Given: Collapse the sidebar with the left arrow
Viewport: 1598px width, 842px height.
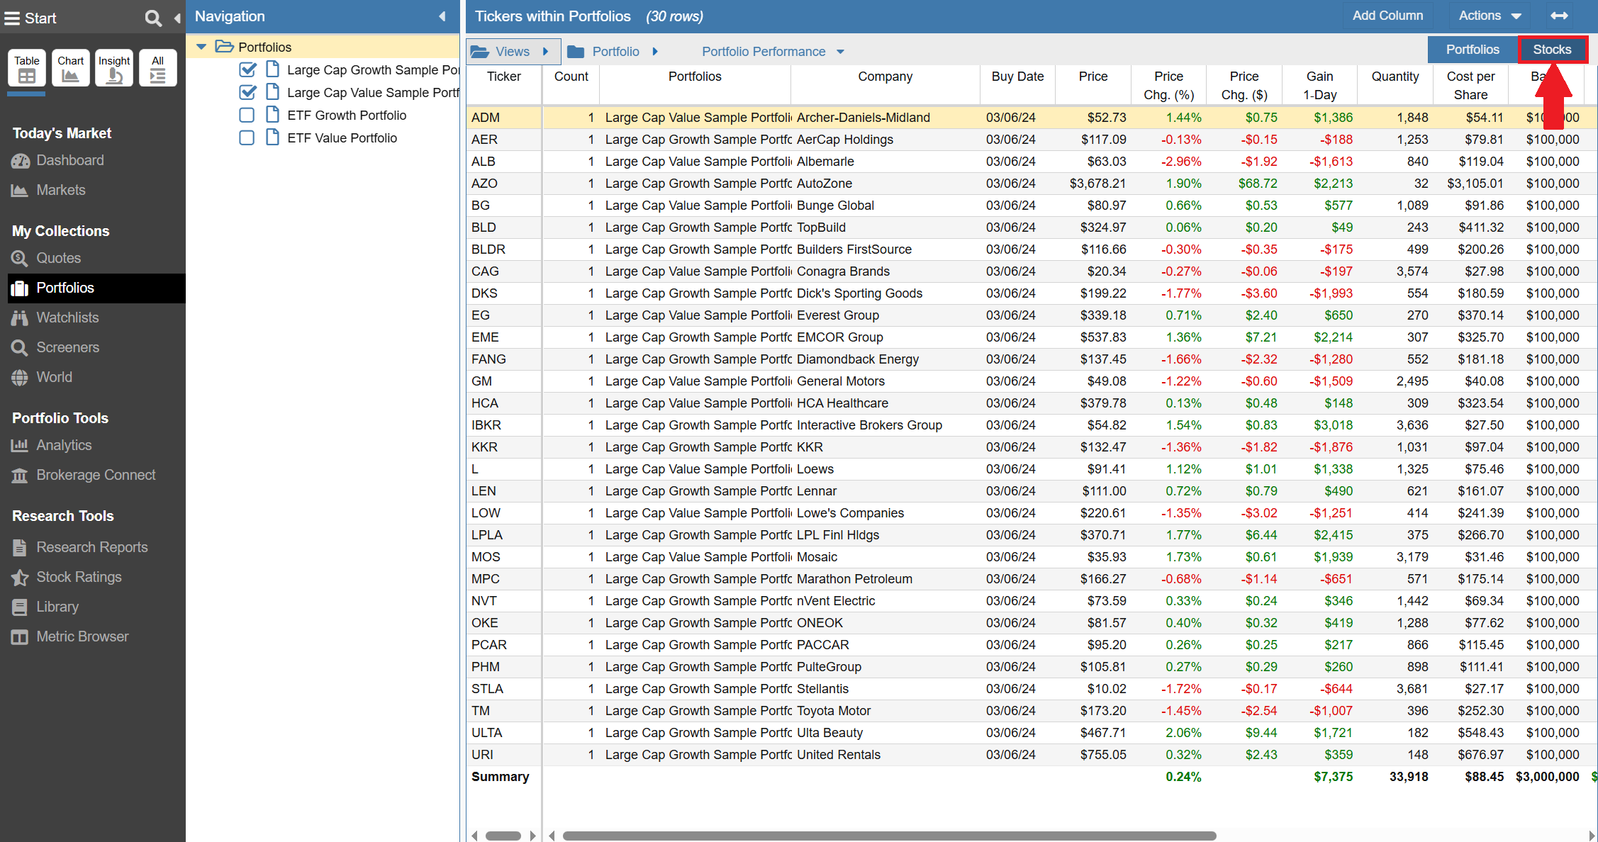Looking at the screenshot, I should point(177,18).
